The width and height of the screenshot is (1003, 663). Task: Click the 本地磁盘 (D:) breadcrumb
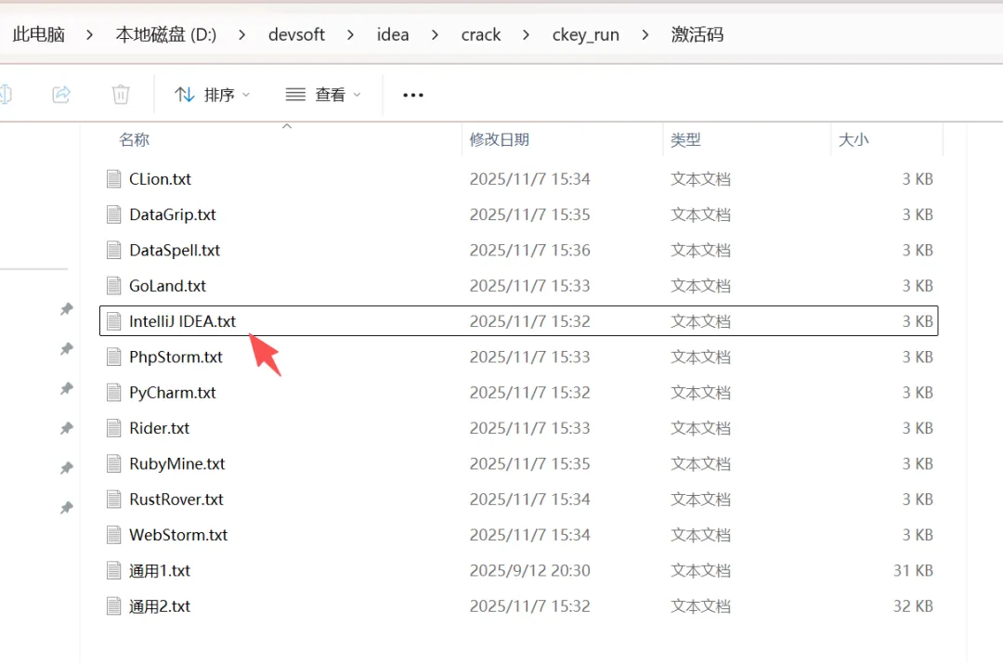165,34
